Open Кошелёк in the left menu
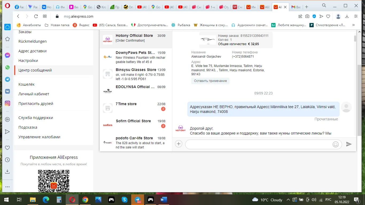365x205 pixels. coord(27,84)
